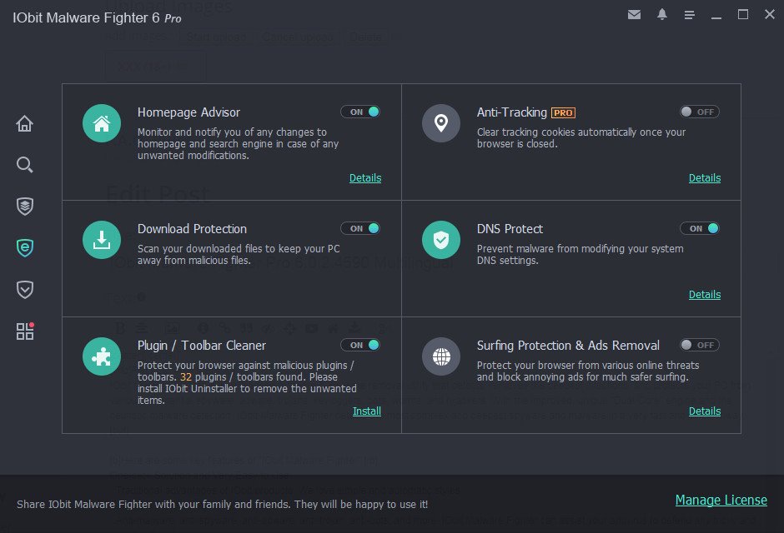Enable the Anti-Tracking toggle
Image resolution: width=784 pixels, height=533 pixels.
pos(699,112)
